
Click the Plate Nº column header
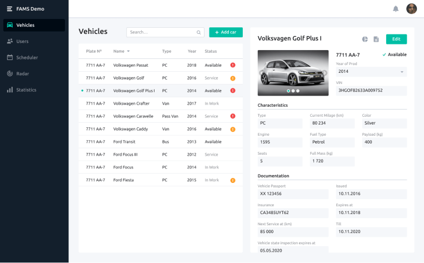93,51
